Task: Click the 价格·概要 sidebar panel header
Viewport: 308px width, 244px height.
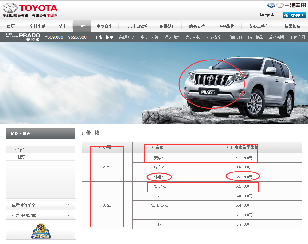Action: (x=41, y=134)
